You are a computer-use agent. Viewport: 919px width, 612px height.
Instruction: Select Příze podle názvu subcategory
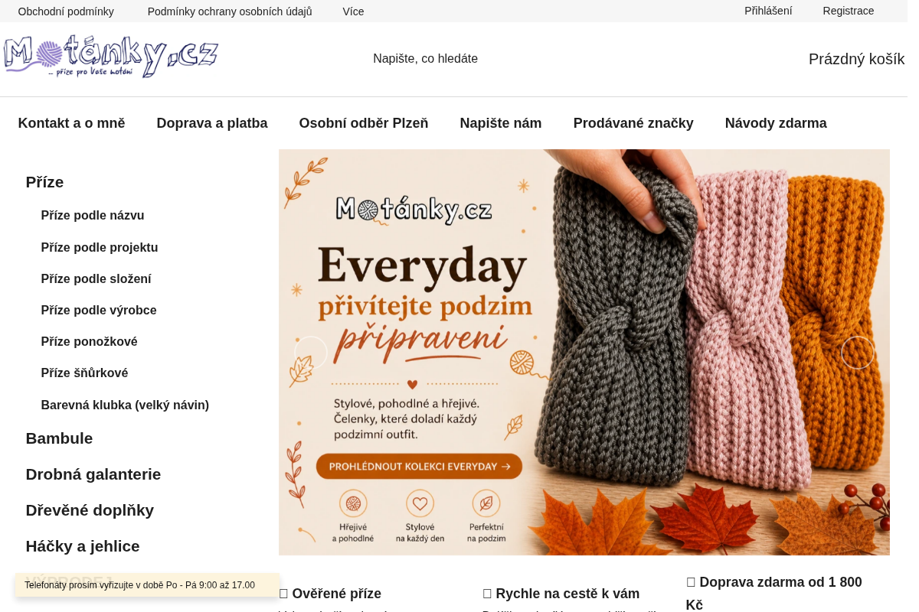(x=93, y=216)
